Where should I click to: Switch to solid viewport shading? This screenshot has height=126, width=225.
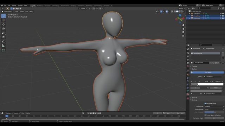click(x=177, y=12)
